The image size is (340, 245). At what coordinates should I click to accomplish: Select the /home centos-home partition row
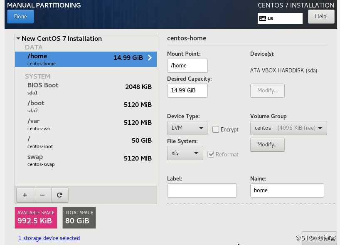(86, 59)
